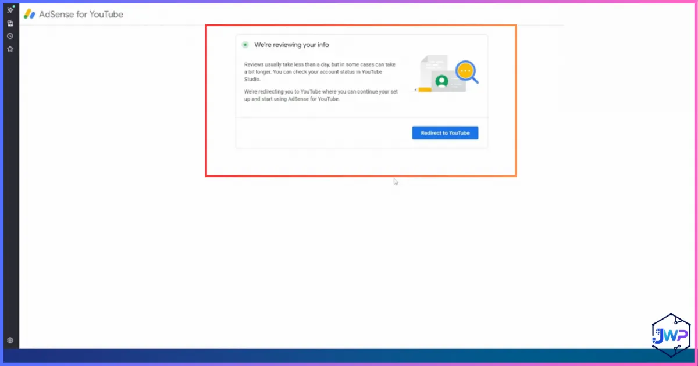
Task: Click the AdSense colored logo icon
Action: [30, 14]
